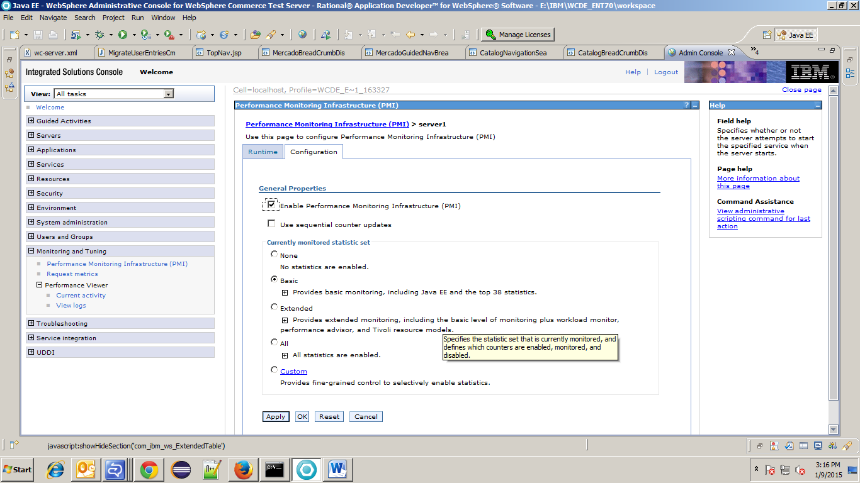Click the Save icon in the toolbar
Screen dimensions: 860x483
coord(38,34)
